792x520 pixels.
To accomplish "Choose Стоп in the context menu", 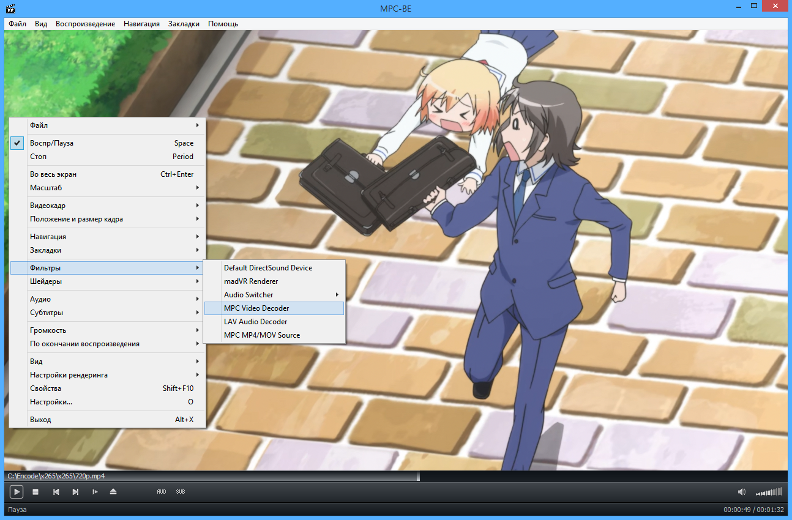I will [x=108, y=157].
